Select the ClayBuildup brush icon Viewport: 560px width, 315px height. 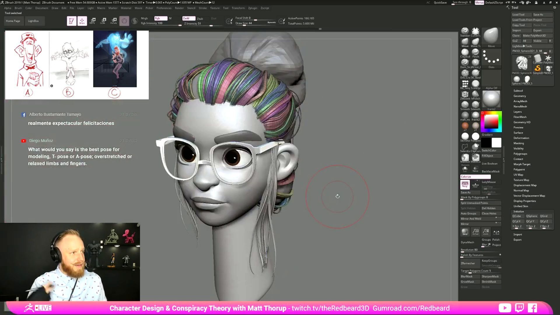(465, 52)
